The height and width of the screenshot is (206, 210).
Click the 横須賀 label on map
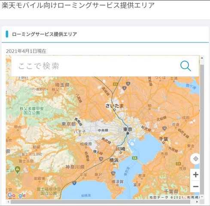tap(117, 182)
